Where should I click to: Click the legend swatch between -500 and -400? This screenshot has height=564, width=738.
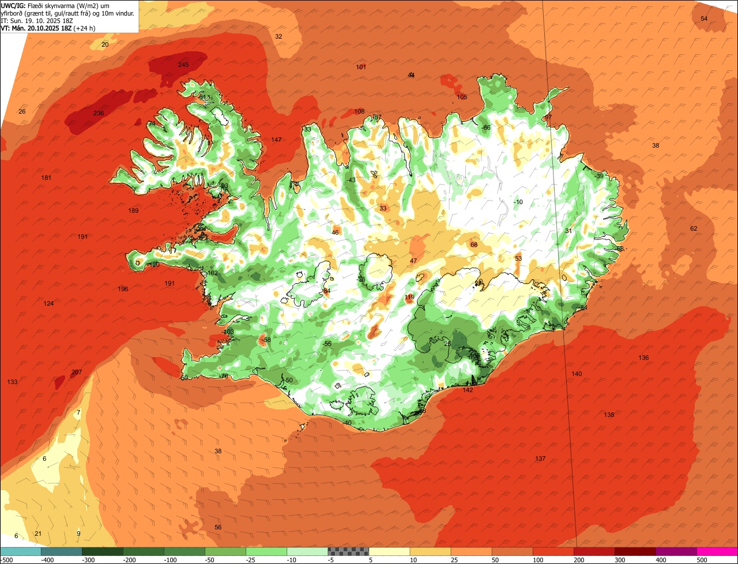click(x=20, y=551)
